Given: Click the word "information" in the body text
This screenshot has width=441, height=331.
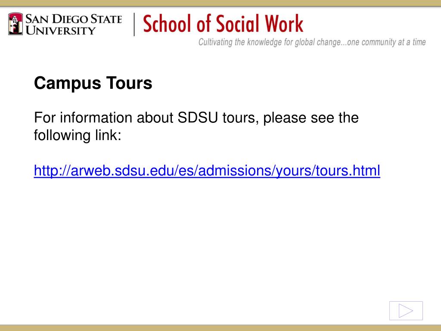Looking at the screenshot, I should point(96,118).
